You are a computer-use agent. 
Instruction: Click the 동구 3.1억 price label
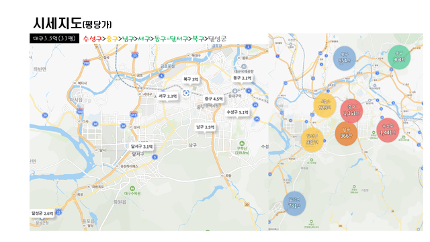(x=242, y=78)
